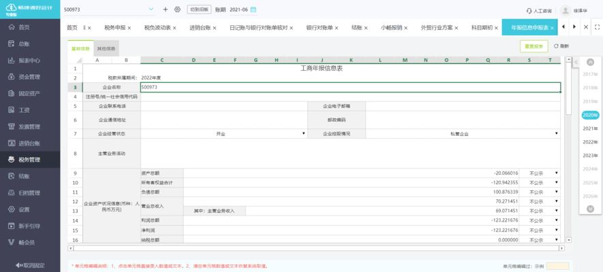Image resolution: width=603 pixels, height=272 pixels.
Task: Click the 刷新 refresh button
Action: click(x=561, y=46)
